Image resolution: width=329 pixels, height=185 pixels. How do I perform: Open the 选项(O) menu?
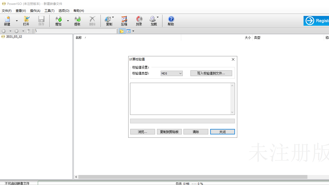coord(64,11)
